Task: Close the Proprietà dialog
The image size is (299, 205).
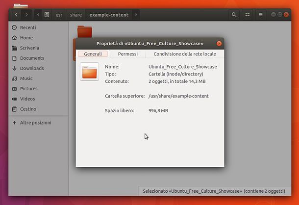Action: [x=219, y=44]
